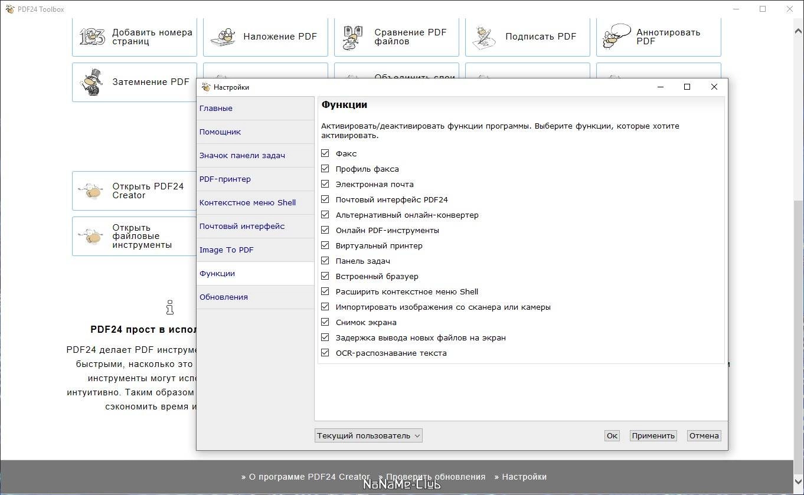The height and width of the screenshot is (495, 804).
Task: Click the Отмена button
Action: tap(704, 435)
